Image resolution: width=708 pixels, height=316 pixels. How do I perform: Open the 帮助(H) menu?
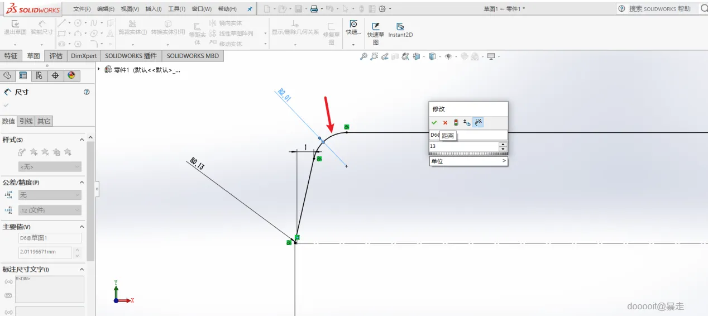coord(227,9)
